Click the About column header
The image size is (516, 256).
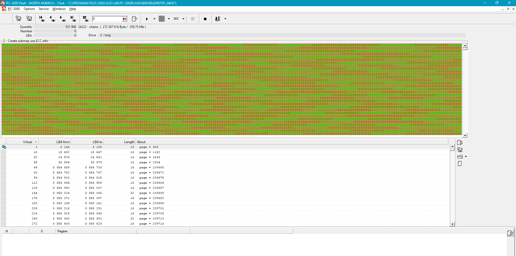click(292, 142)
